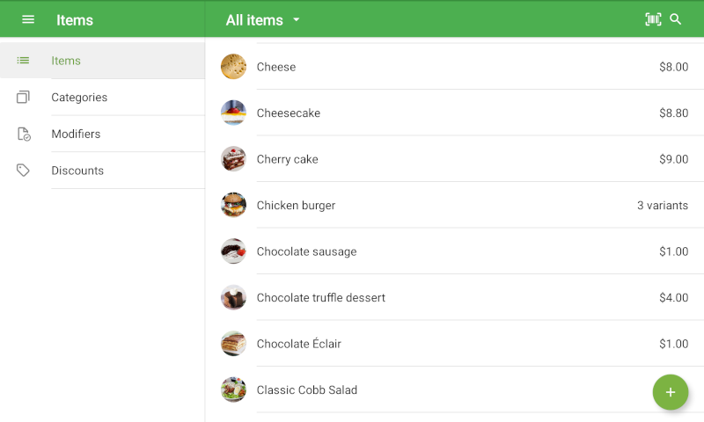
Task: Open the Modifiers section
Action: coord(76,135)
